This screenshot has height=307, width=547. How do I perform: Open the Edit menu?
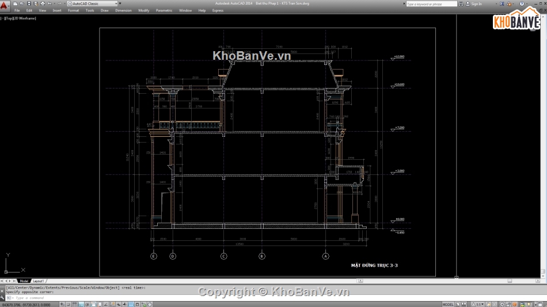click(x=29, y=10)
